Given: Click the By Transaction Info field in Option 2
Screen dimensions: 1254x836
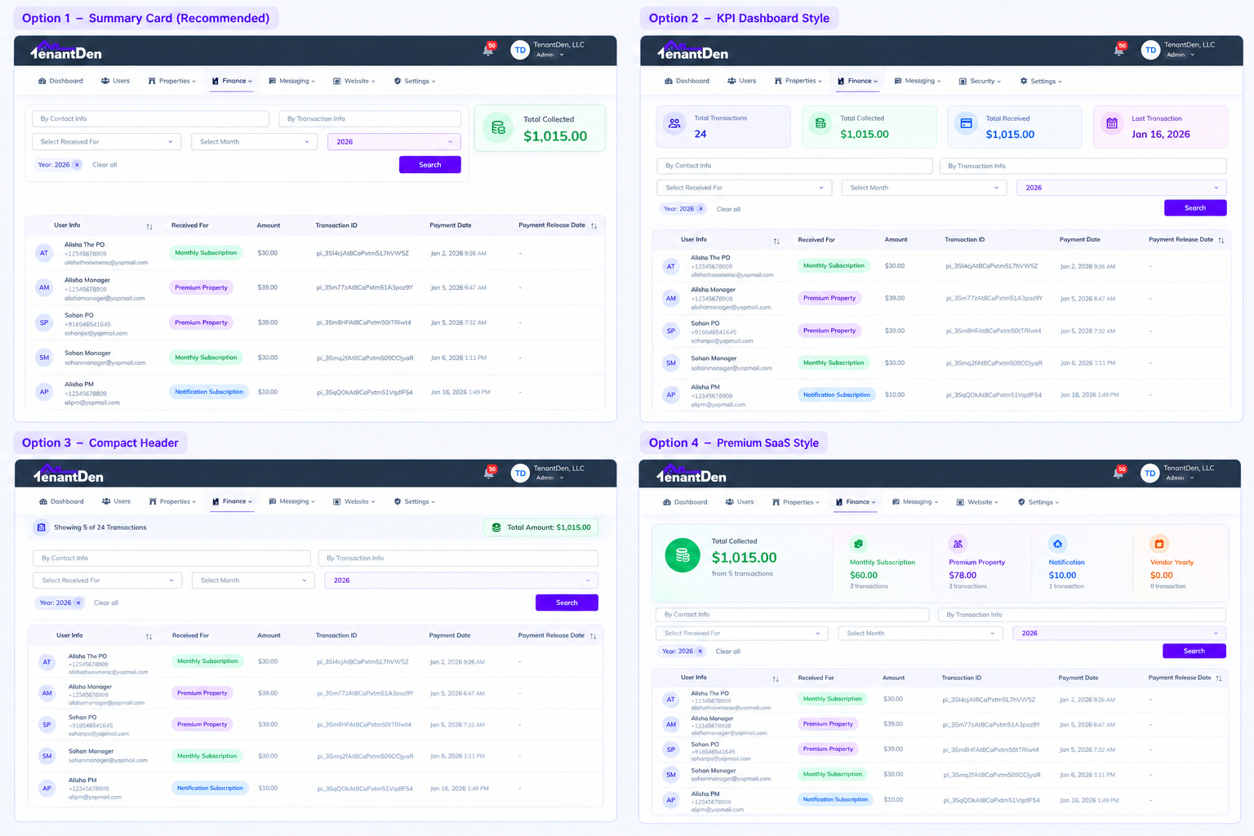Looking at the screenshot, I should 1083,166.
